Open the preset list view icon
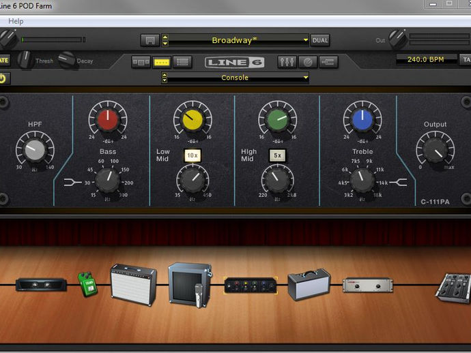 coord(182,62)
